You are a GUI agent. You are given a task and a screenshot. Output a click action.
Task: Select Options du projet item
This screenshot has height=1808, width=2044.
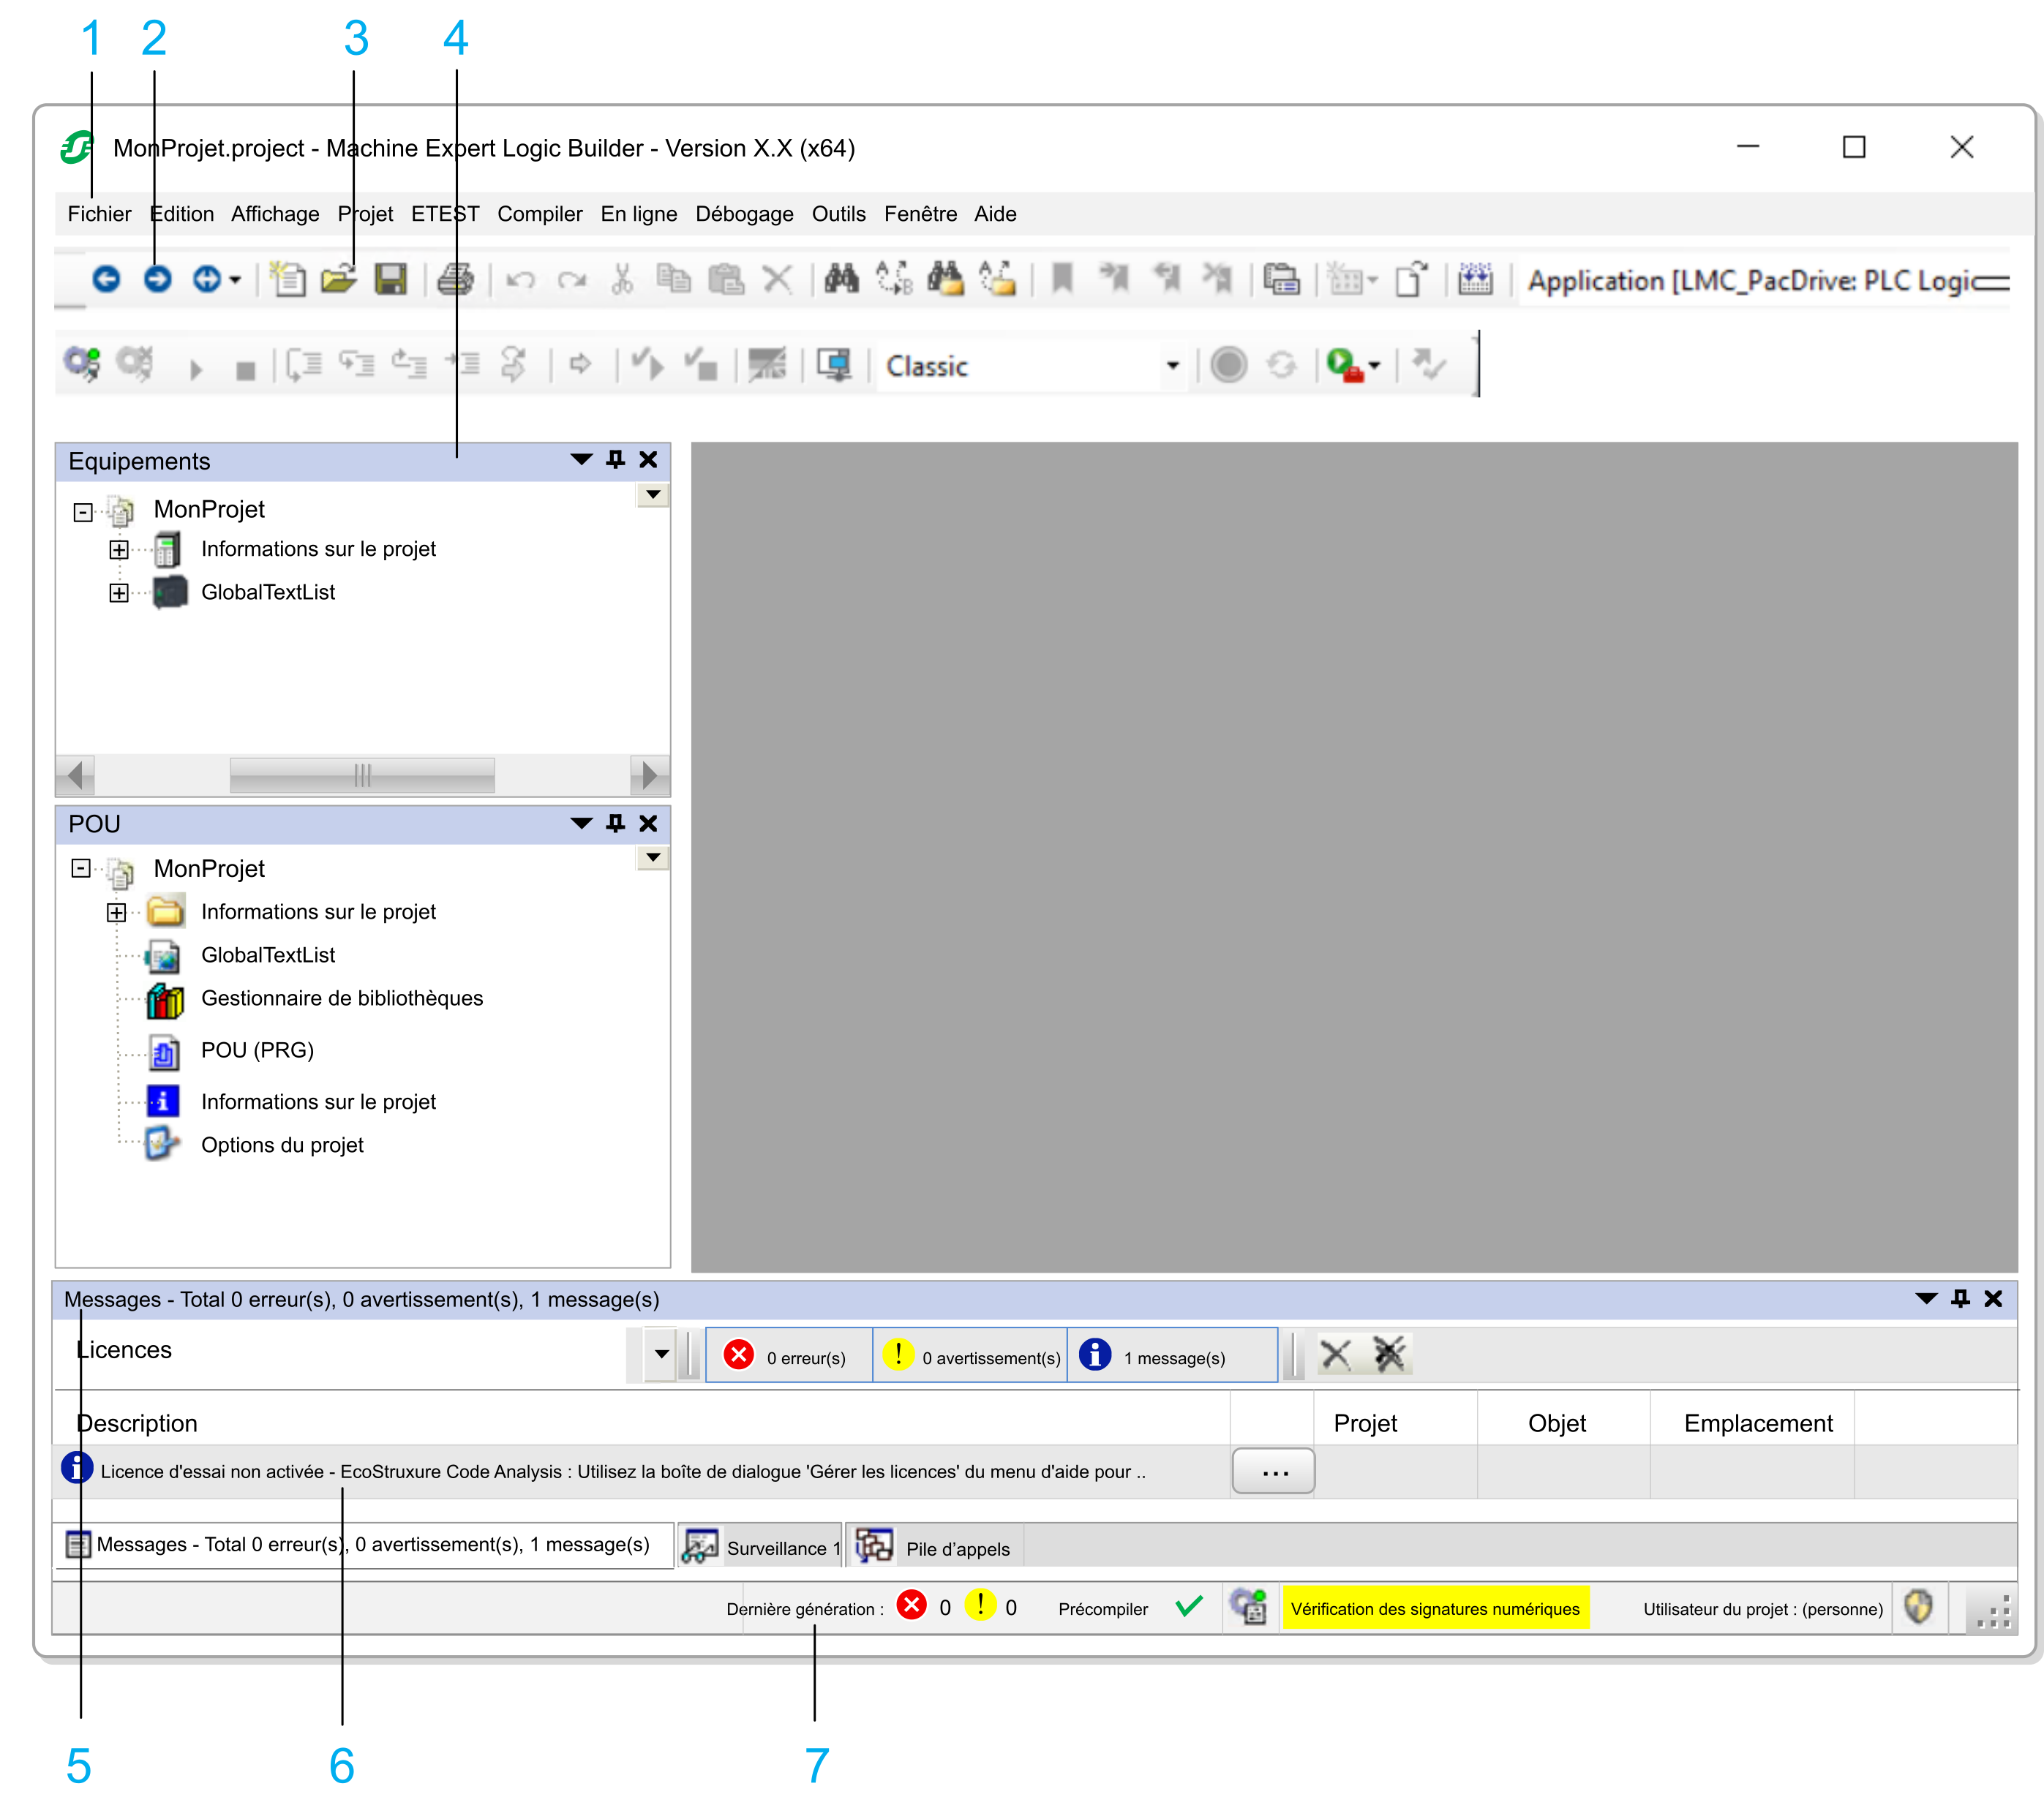coord(282,1145)
